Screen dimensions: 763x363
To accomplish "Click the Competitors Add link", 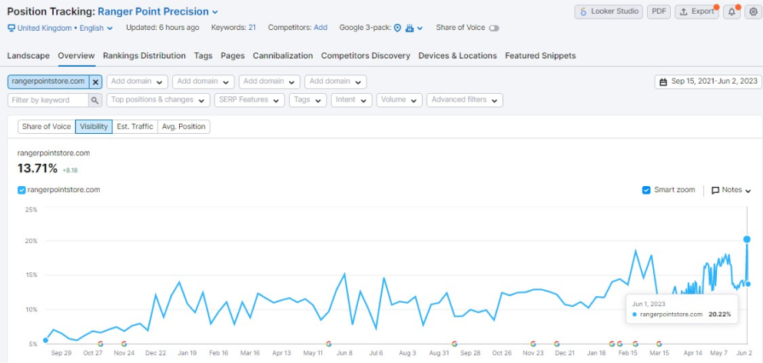I will 320,28.
